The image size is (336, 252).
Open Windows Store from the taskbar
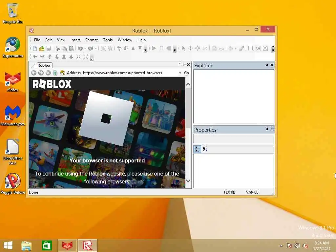point(47,245)
